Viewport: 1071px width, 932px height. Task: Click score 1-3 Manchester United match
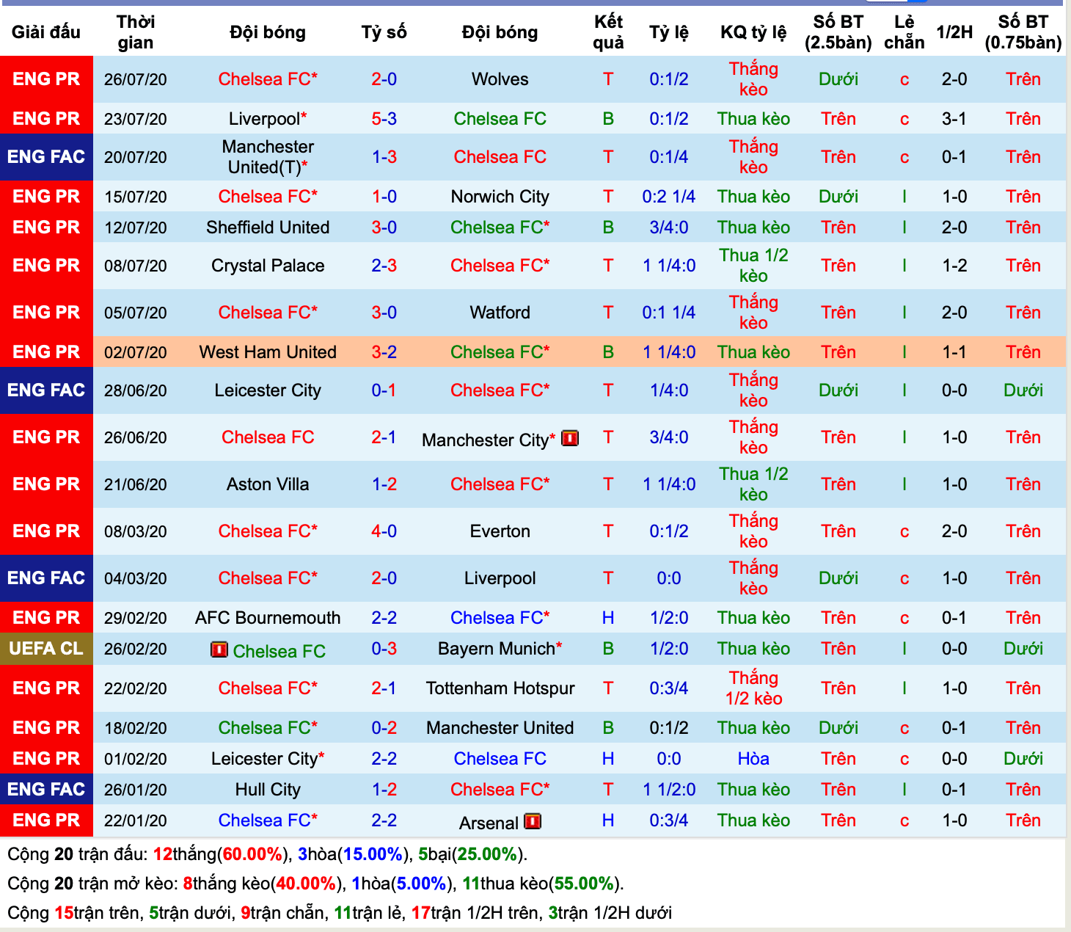pyautogui.click(x=384, y=157)
